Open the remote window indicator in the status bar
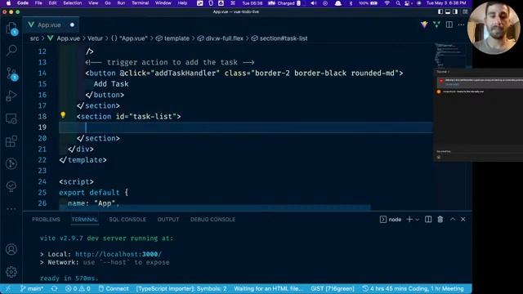 click(7, 288)
